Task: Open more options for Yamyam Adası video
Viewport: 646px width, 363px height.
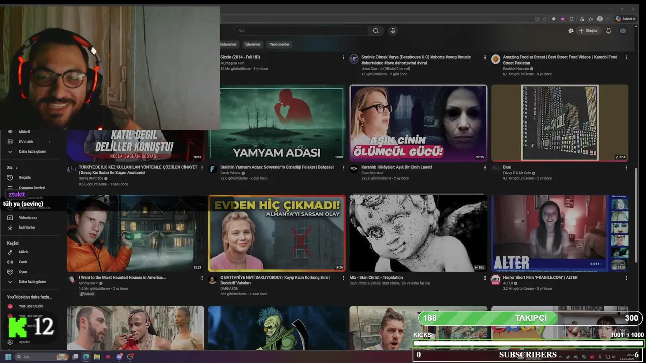Action: pyautogui.click(x=344, y=167)
